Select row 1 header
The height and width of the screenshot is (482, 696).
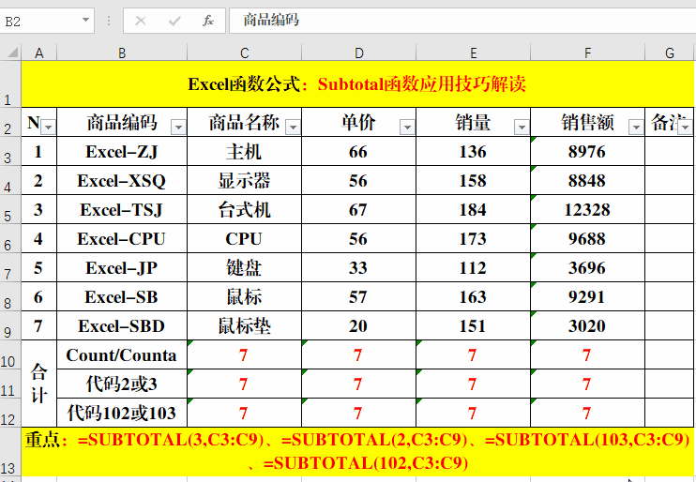[x=10, y=84]
